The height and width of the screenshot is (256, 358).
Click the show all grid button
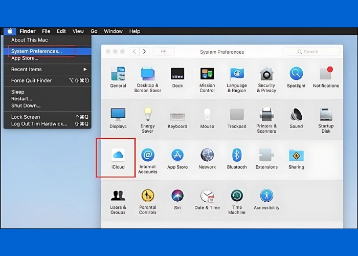(164, 52)
